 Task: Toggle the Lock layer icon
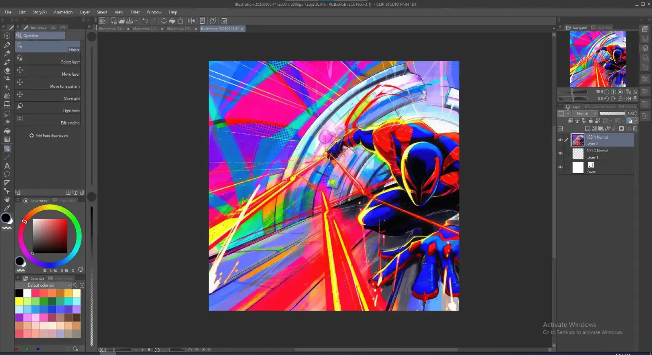click(x=591, y=121)
